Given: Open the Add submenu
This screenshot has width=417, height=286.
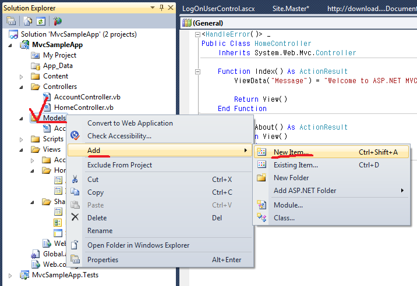Looking at the screenshot, I should click(x=160, y=151).
